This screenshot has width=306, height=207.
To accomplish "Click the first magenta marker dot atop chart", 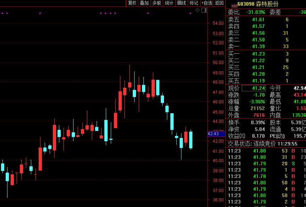I will pos(2,13).
